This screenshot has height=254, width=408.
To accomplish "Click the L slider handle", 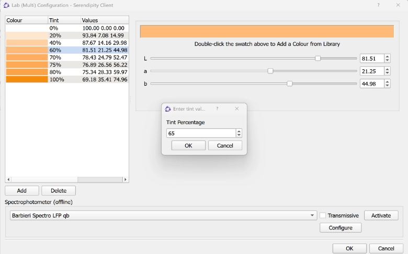I will tap(318, 58).
